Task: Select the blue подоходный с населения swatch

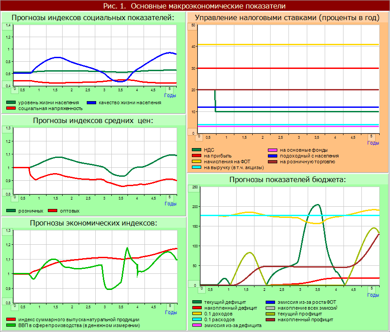Action: [273, 156]
